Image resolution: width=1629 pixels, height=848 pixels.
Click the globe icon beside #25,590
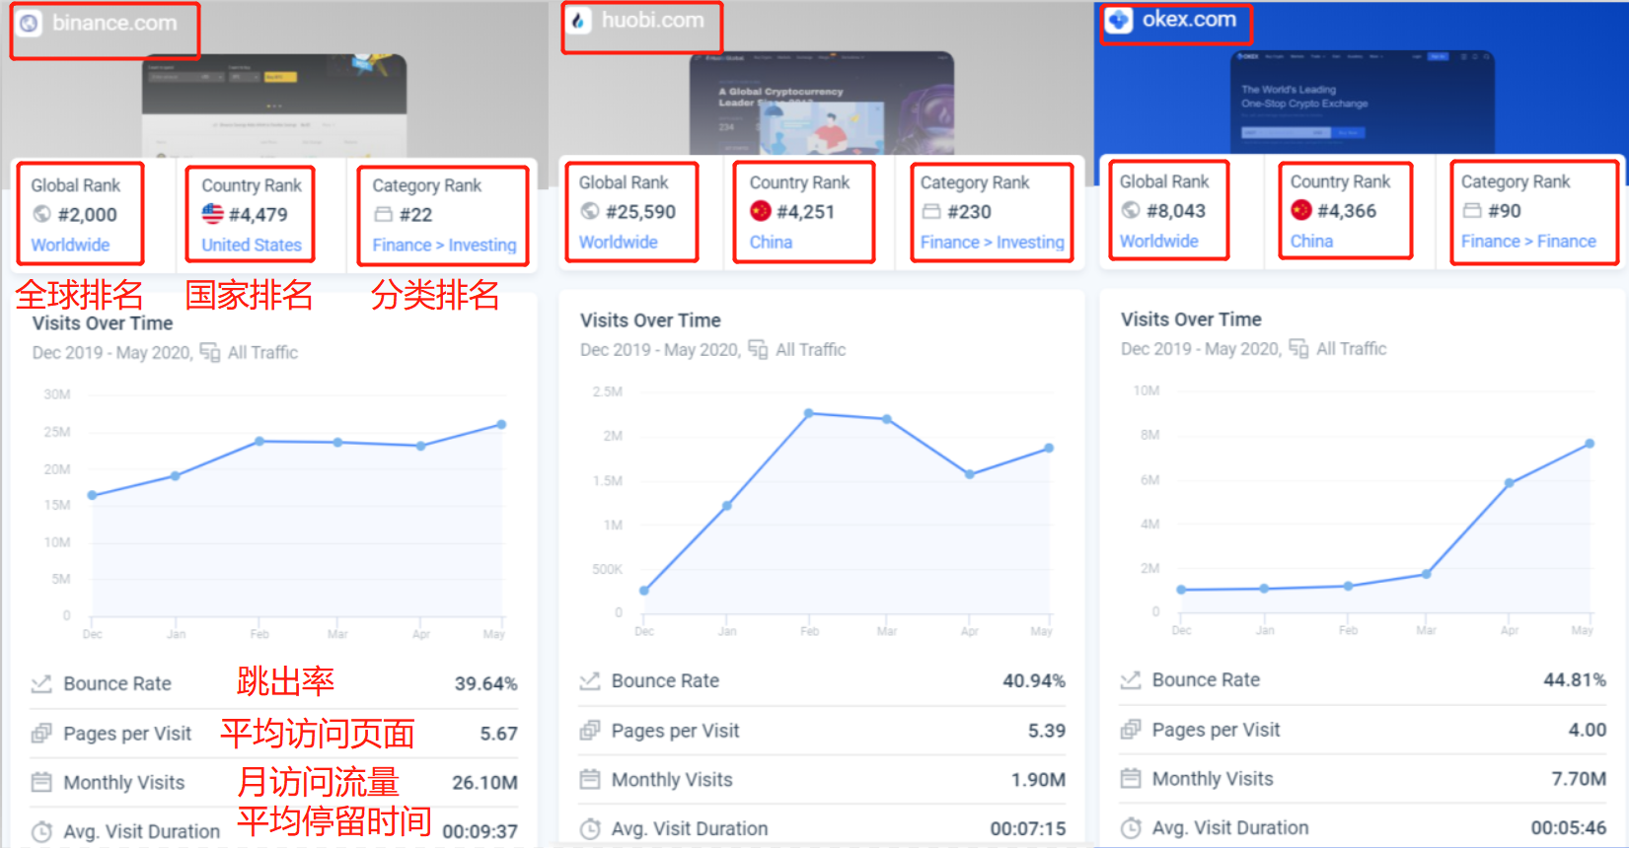pos(590,211)
